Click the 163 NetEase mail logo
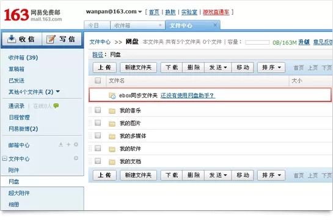 (x=33, y=15)
